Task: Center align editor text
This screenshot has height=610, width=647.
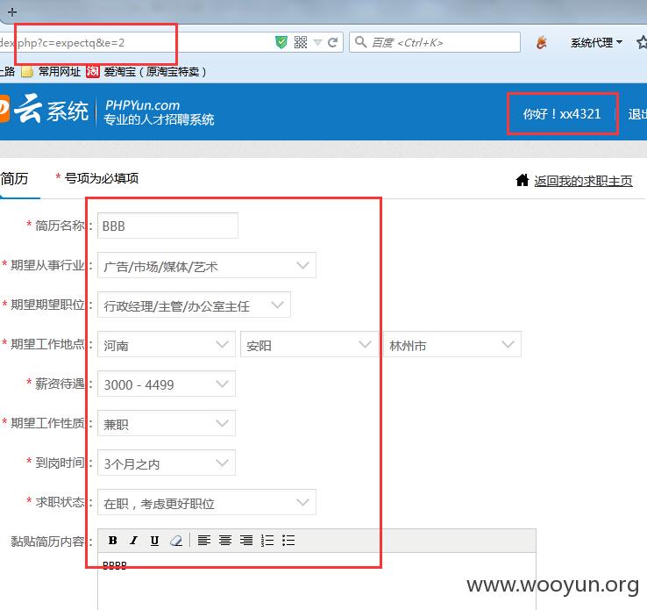Action: click(x=225, y=540)
